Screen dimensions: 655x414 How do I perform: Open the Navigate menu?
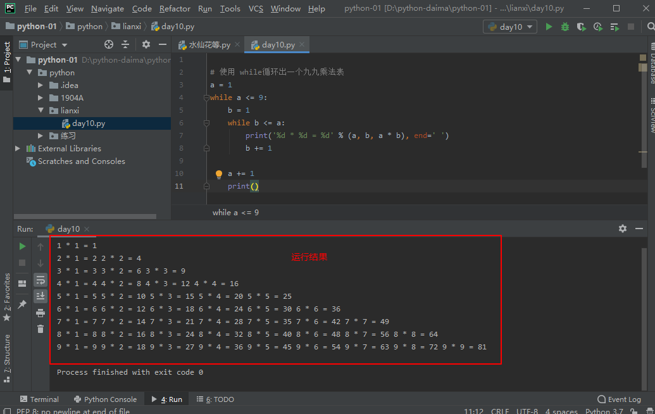pos(108,8)
